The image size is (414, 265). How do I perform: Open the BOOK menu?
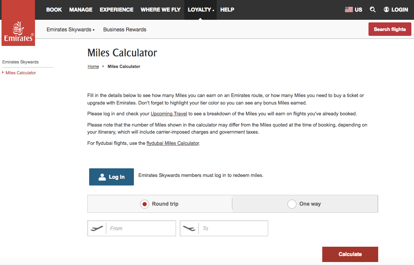point(54,10)
